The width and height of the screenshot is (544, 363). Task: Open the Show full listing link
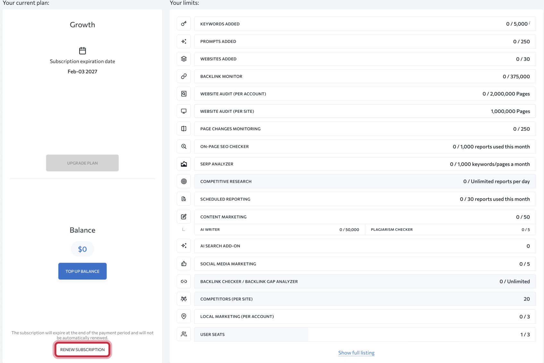pos(356,353)
